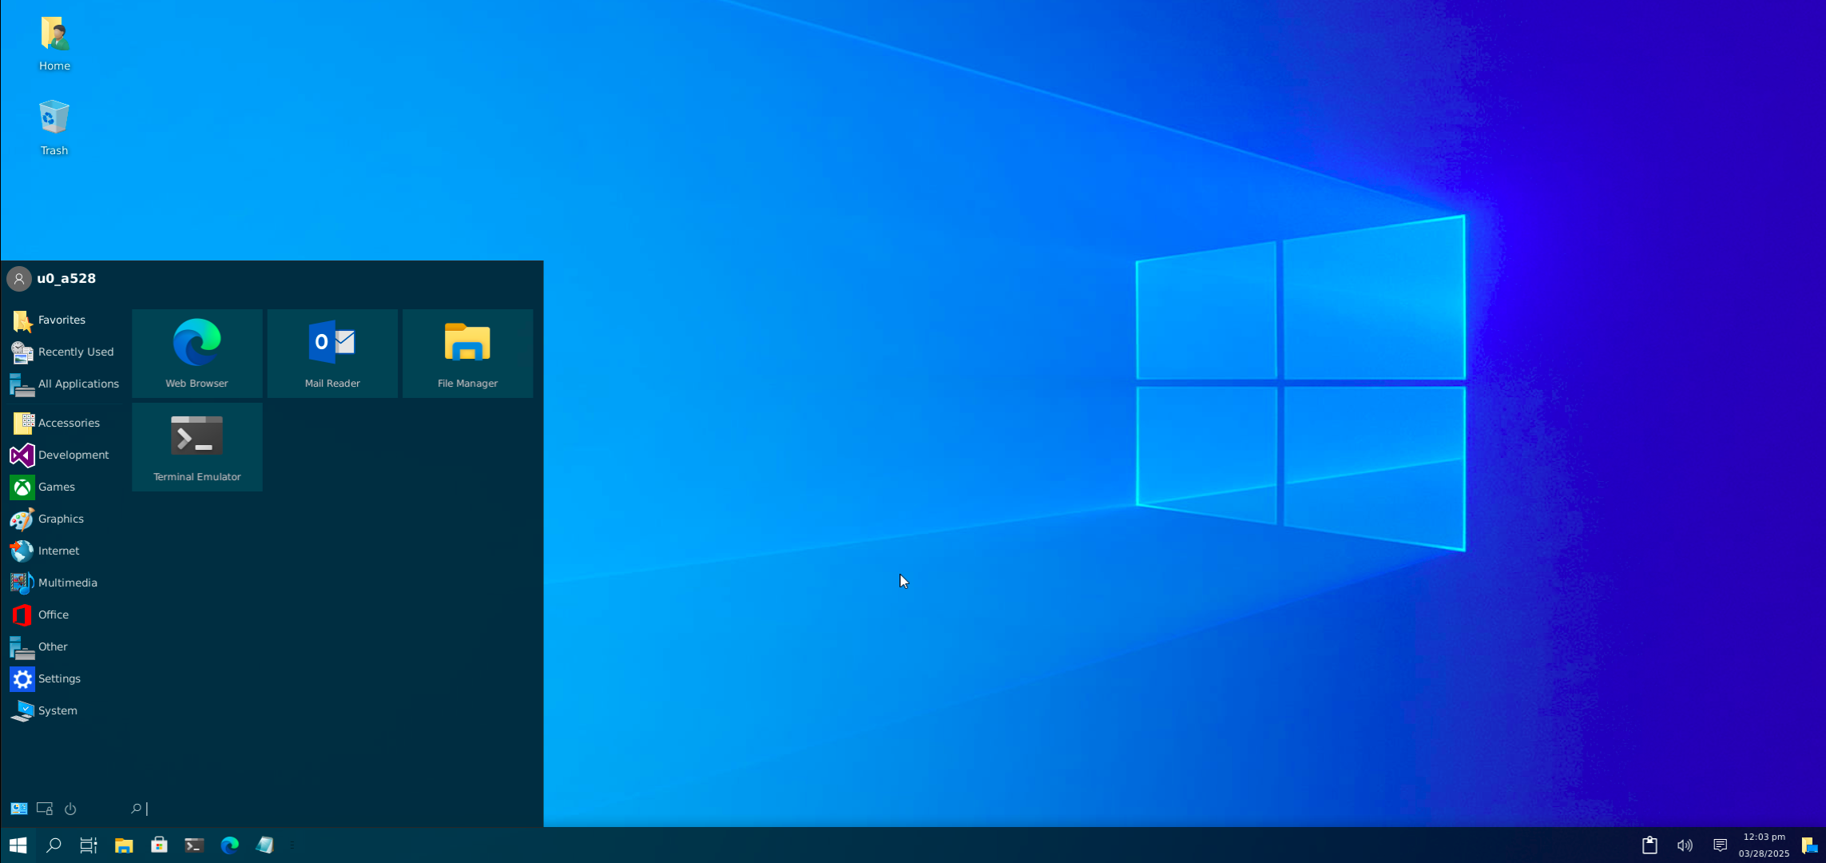The height and width of the screenshot is (863, 1826).
Task: Browse Internet category
Action: [x=64, y=551]
